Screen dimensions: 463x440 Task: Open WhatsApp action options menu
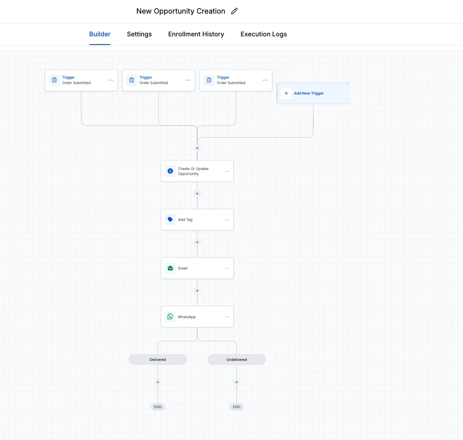coord(227,317)
